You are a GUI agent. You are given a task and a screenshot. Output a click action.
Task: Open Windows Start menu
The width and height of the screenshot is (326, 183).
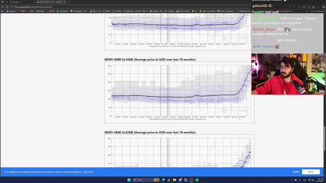pyautogui.click(x=129, y=180)
